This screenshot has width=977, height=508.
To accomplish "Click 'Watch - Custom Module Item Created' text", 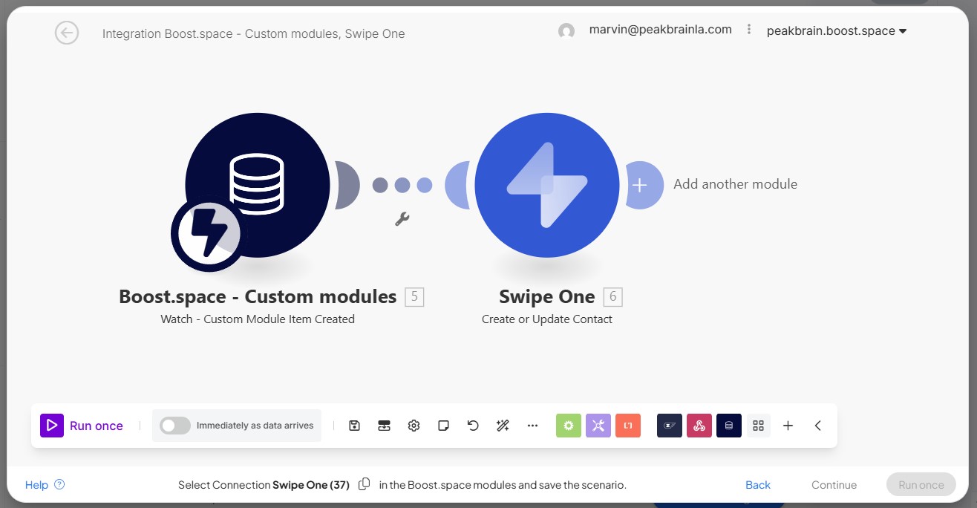I will pos(258,319).
